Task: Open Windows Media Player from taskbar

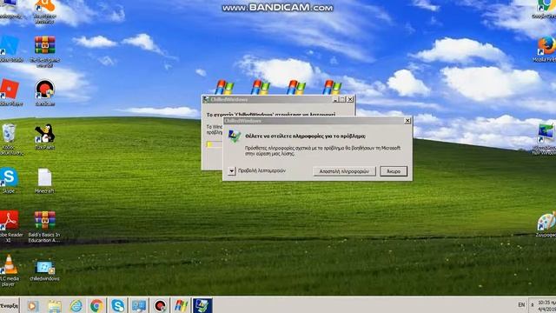Action: pos(33,305)
